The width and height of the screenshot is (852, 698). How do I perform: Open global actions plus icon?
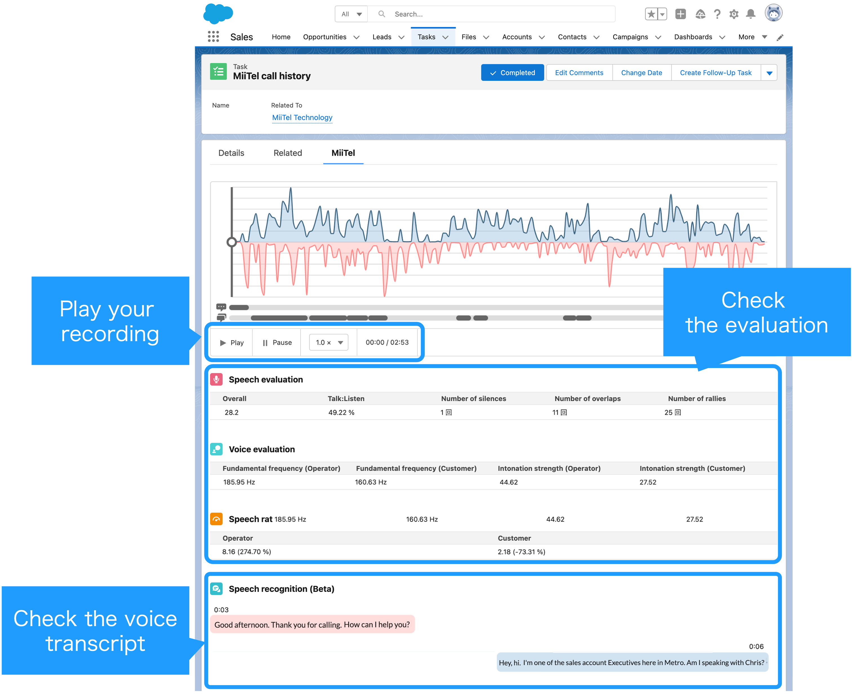tap(680, 14)
